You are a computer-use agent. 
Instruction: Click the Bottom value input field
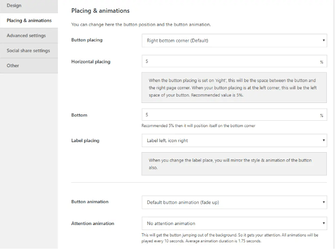point(234,115)
